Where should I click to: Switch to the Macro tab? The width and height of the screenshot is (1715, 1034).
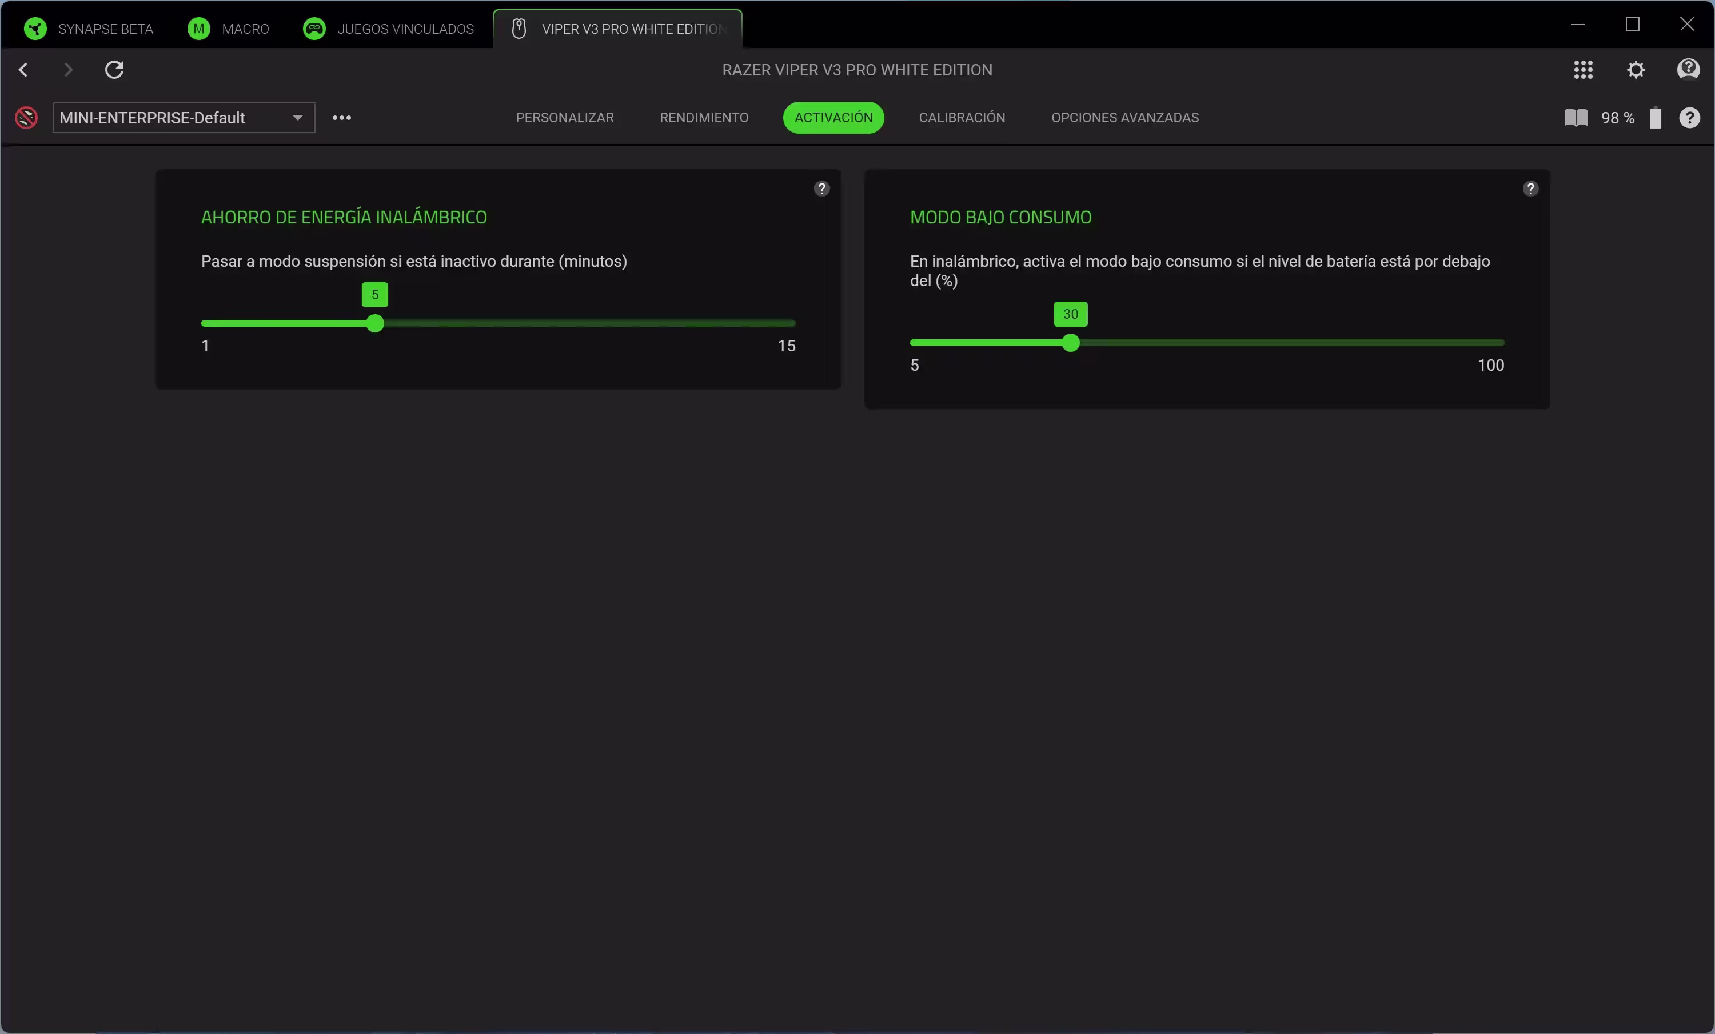[228, 29]
